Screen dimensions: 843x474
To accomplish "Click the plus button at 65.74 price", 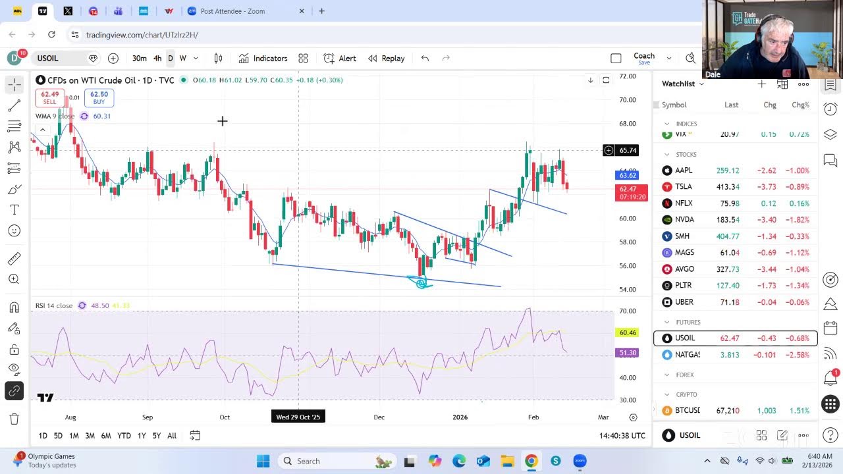I will [x=609, y=151].
